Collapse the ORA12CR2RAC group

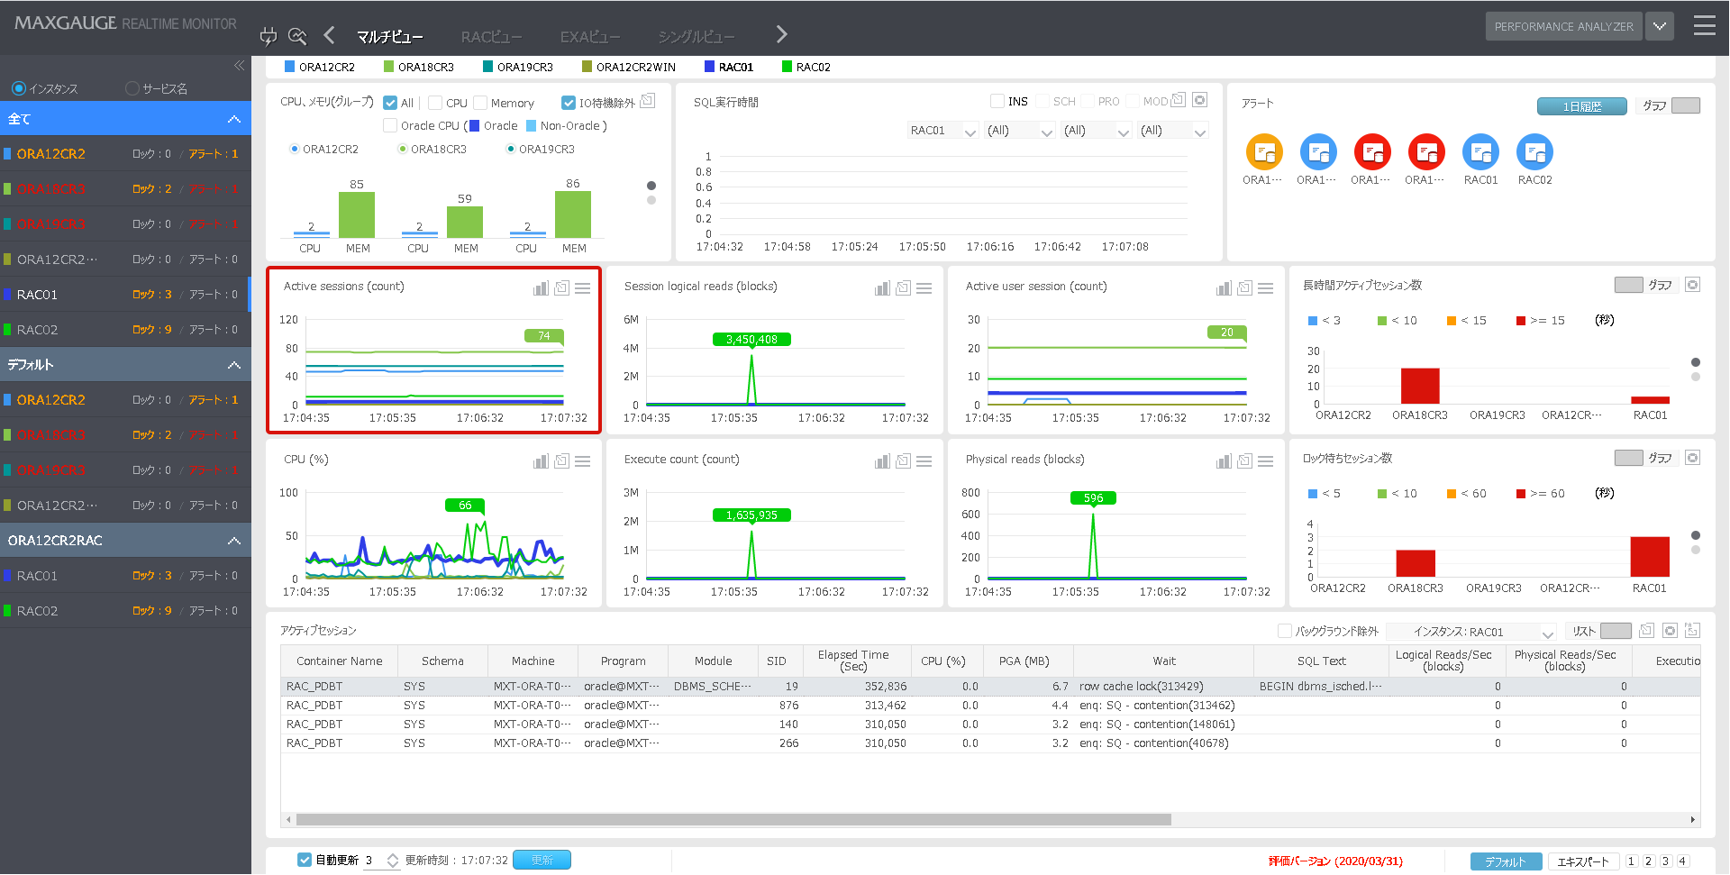coord(234,541)
